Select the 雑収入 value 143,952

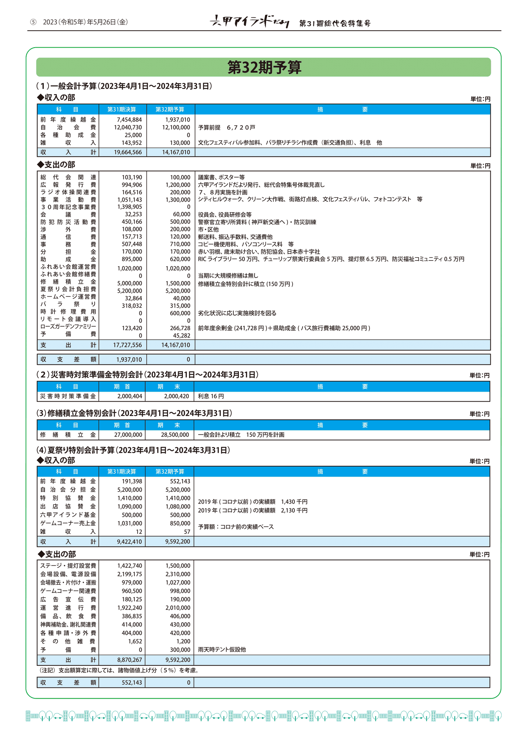(132, 143)
